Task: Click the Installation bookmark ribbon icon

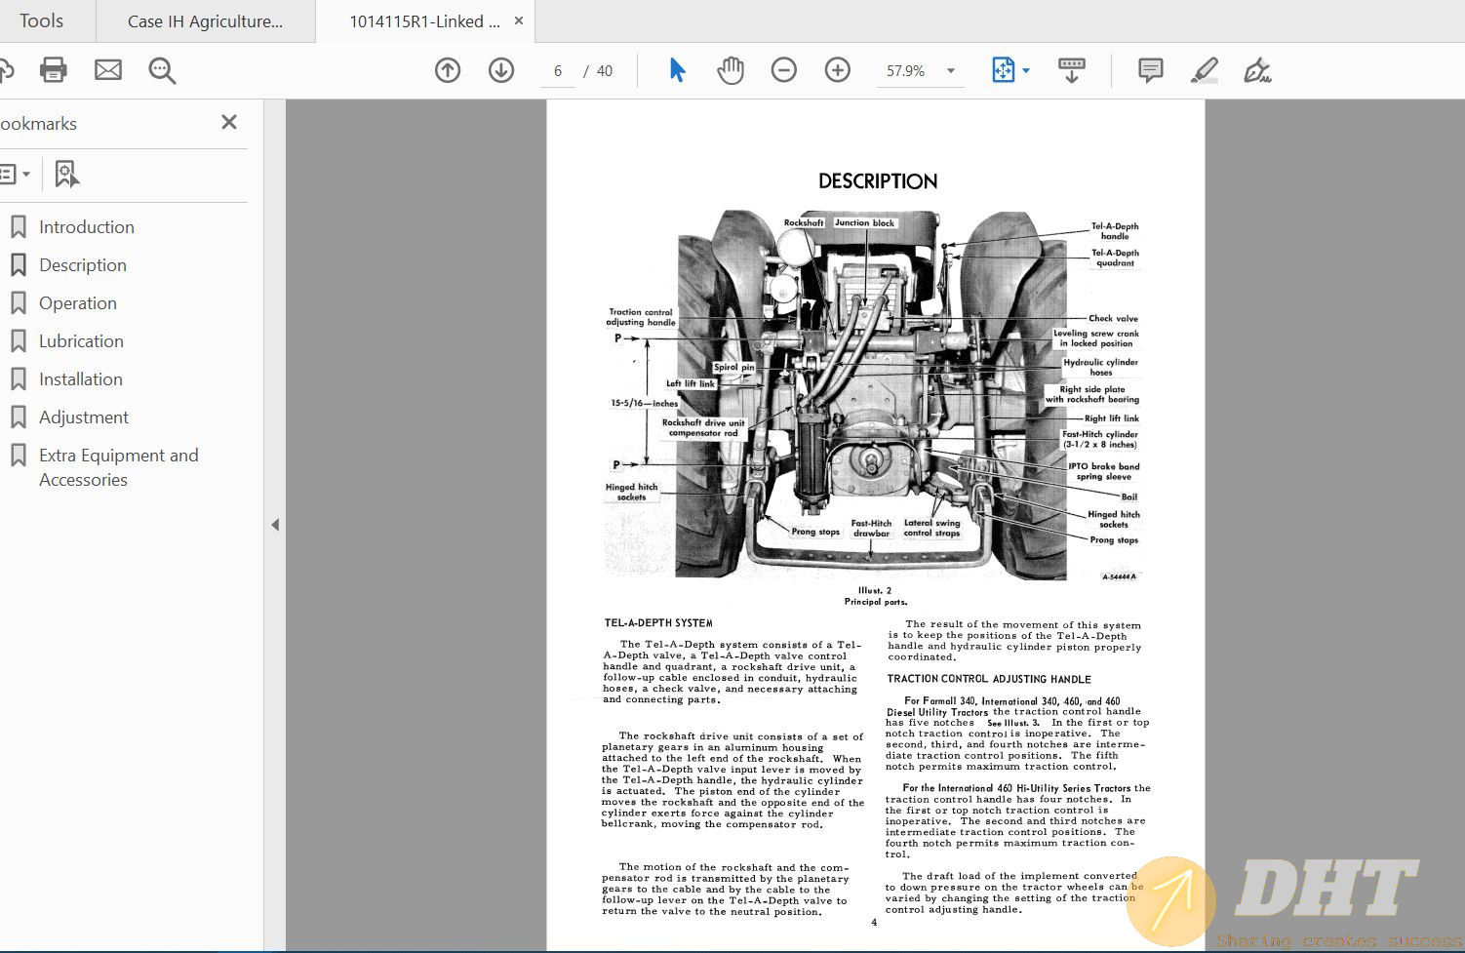Action: pyautogui.click(x=18, y=378)
